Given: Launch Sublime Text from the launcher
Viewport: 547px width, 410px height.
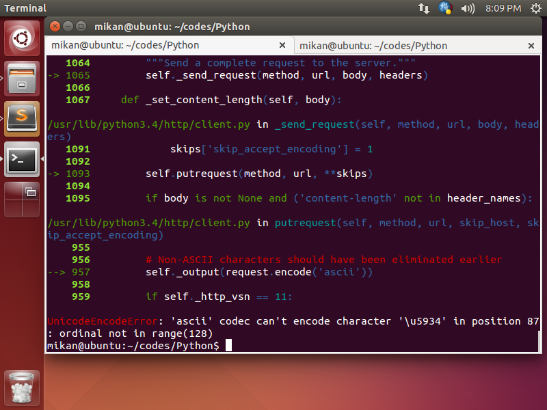Looking at the screenshot, I should 21,118.
